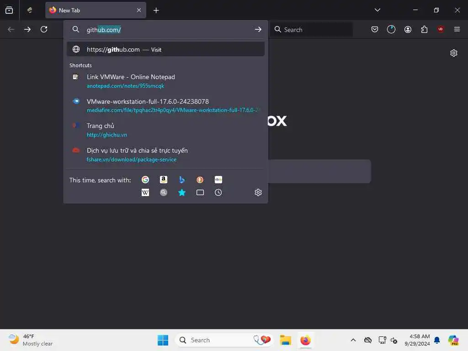This screenshot has width=468, height=351.
Task: Open Link VMWare - Online Notepad shortcut
Action: point(165,81)
